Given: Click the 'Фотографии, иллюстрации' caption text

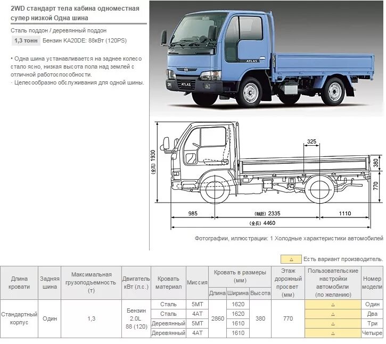Looking at the screenshot, I should [x=289, y=238].
